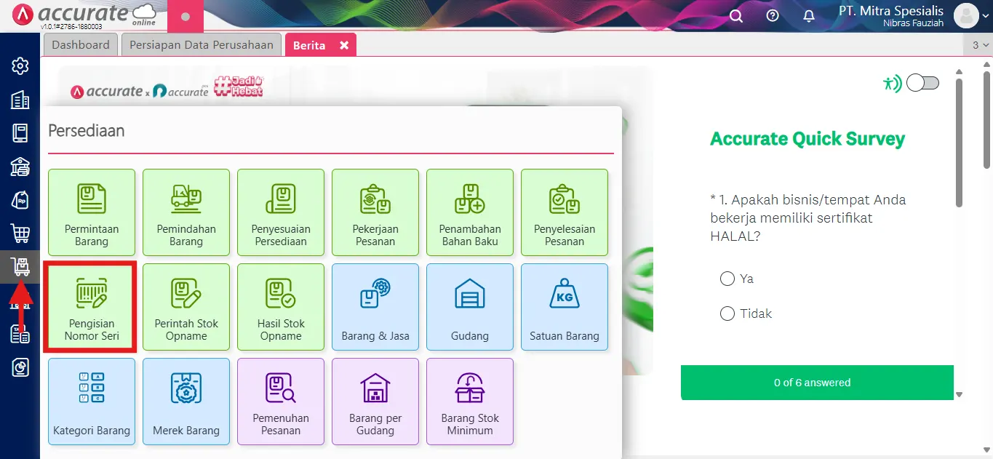Open Permintaan Barang tile

92,212
